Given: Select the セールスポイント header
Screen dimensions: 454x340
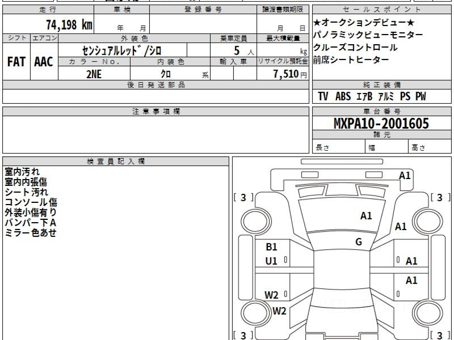Looking at the screenshot, I should [x=382, y=10].
